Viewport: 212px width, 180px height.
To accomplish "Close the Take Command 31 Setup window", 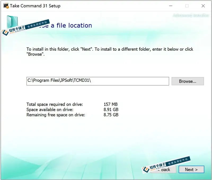I will coord(203,6).
